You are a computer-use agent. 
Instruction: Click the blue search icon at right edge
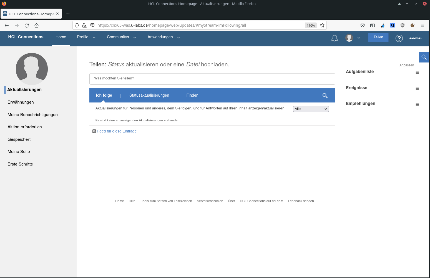tap(424, 57)
